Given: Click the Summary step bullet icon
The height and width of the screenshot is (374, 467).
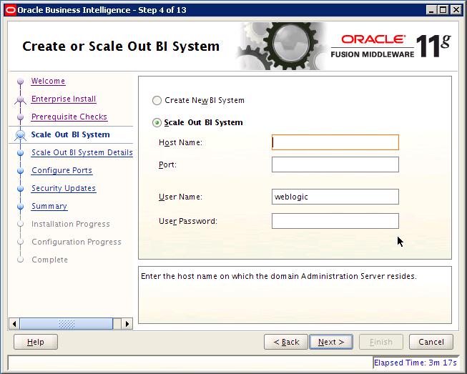Looking at the screenshot, I should click(x=20, y=207).
